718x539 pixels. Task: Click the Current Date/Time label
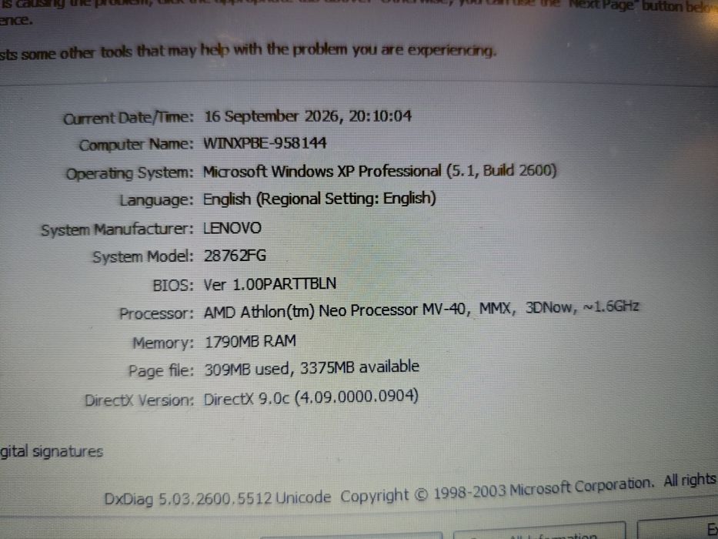(x=129, y=119)
